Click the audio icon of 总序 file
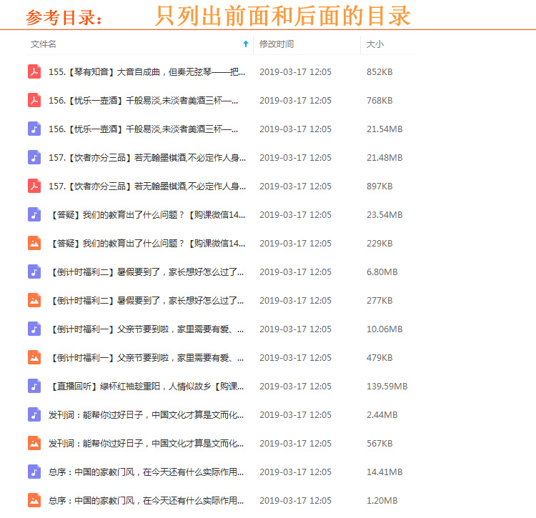The height and width of the screenshot is (518, 536). pos(34,472)
